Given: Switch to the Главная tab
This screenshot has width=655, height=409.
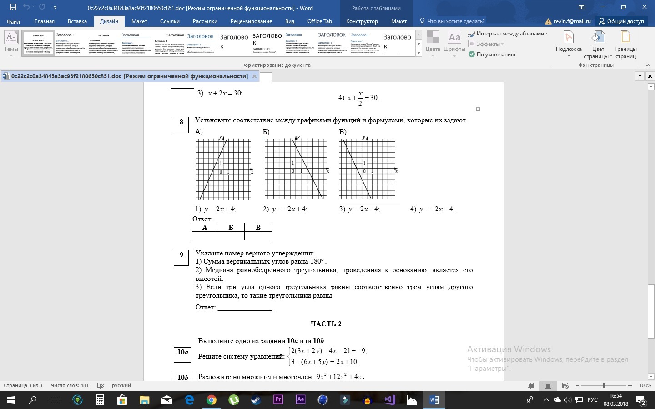Looking at the screenshot, I should [x=45, y=21].
